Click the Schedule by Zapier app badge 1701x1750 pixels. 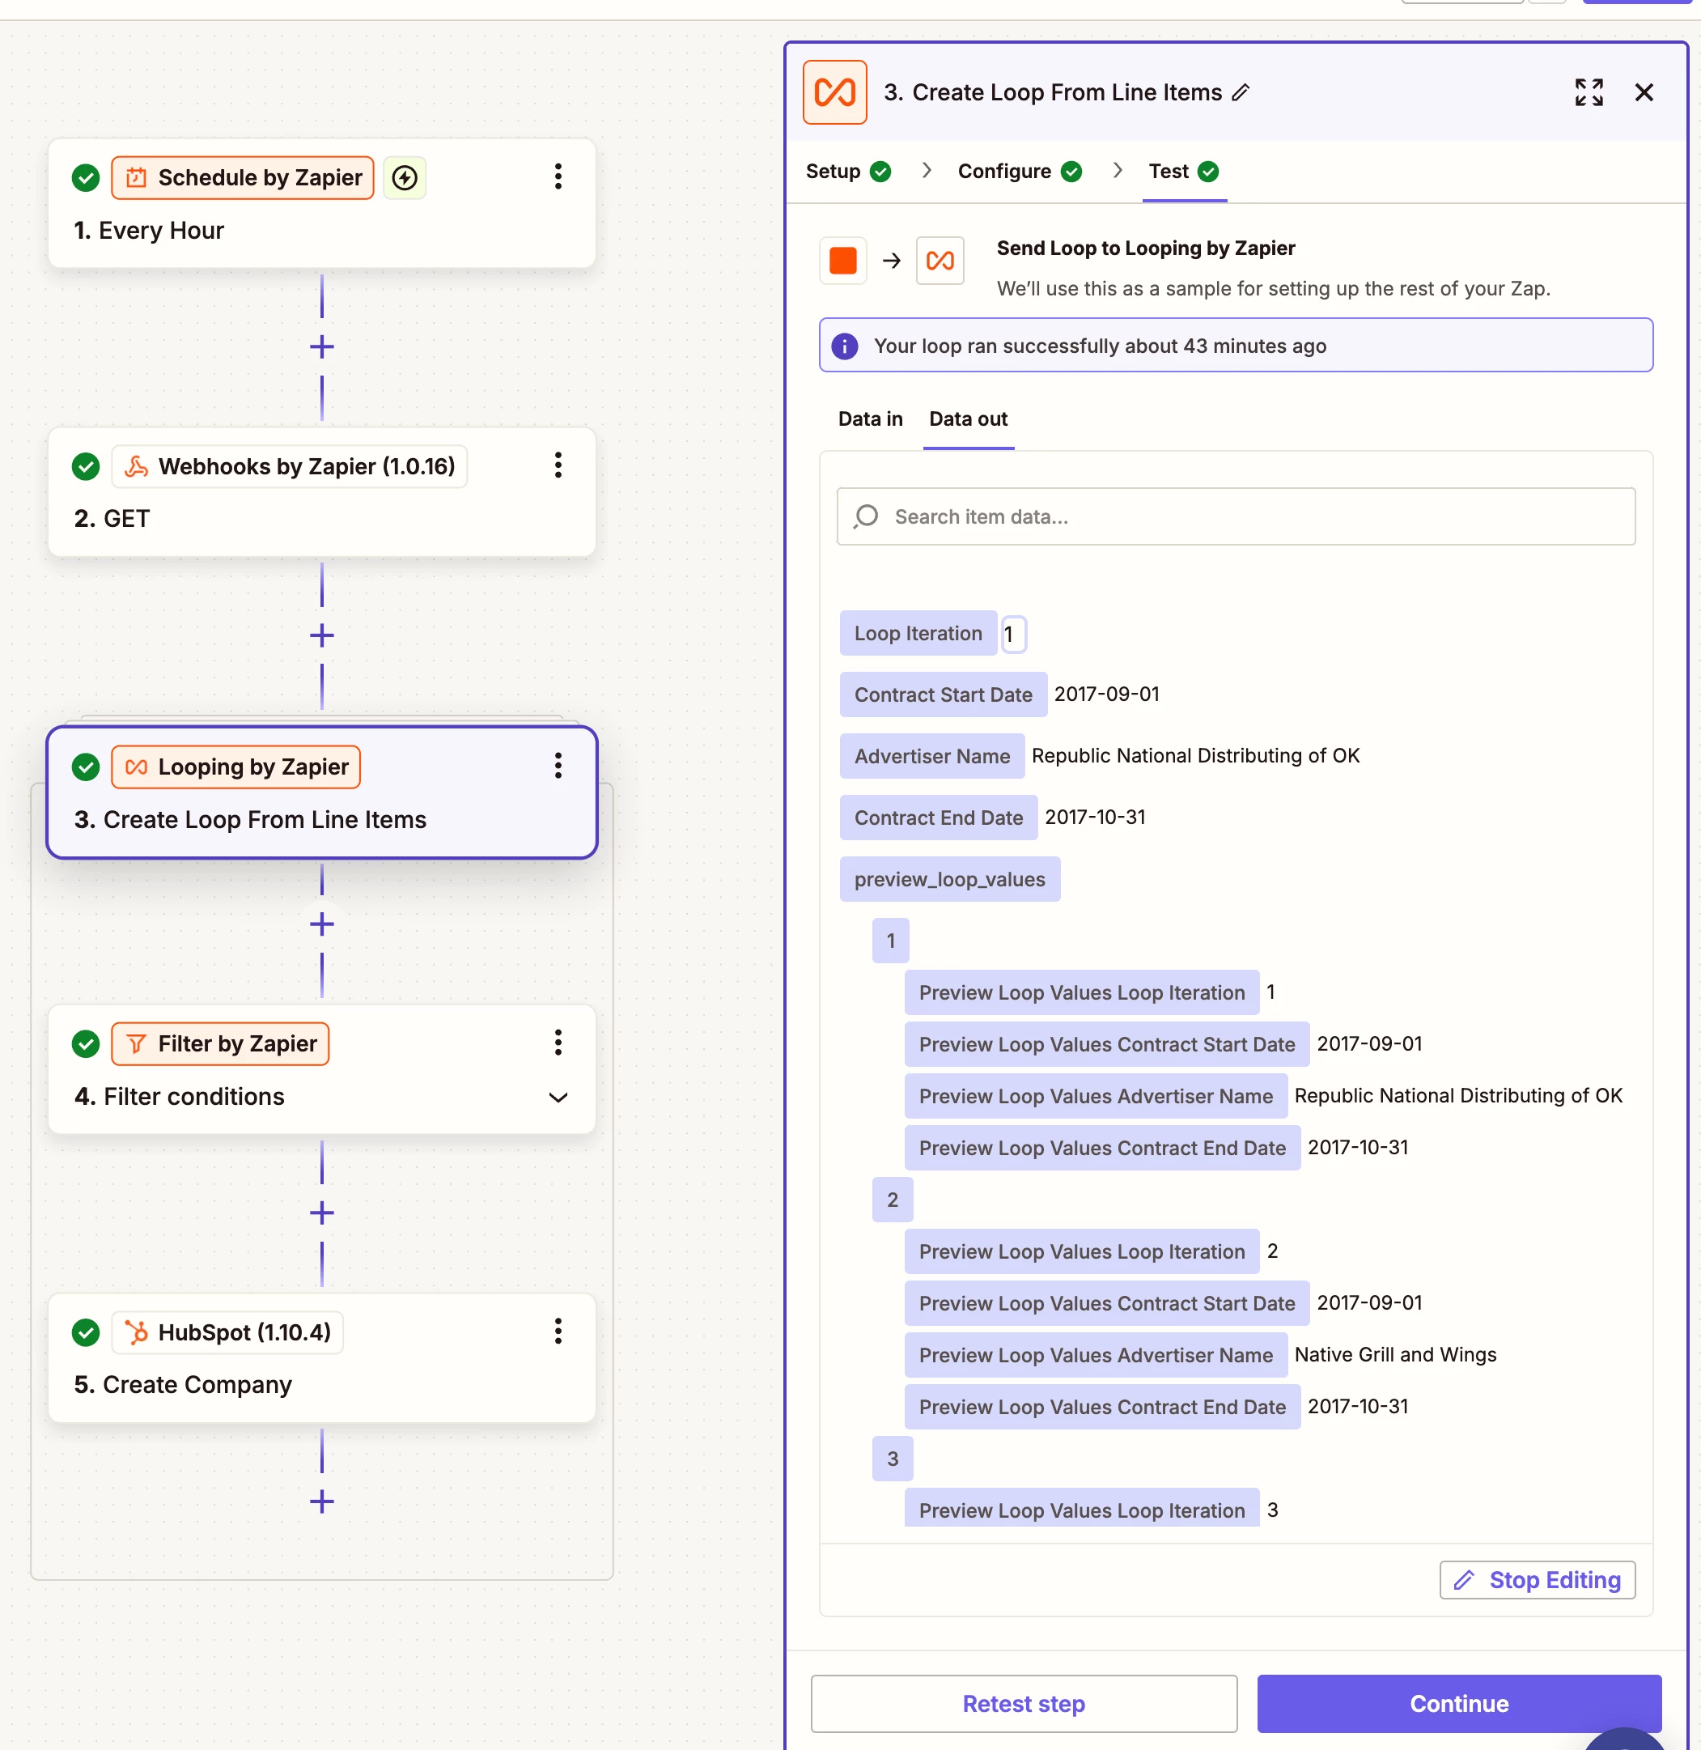click(x=242, y=178)
